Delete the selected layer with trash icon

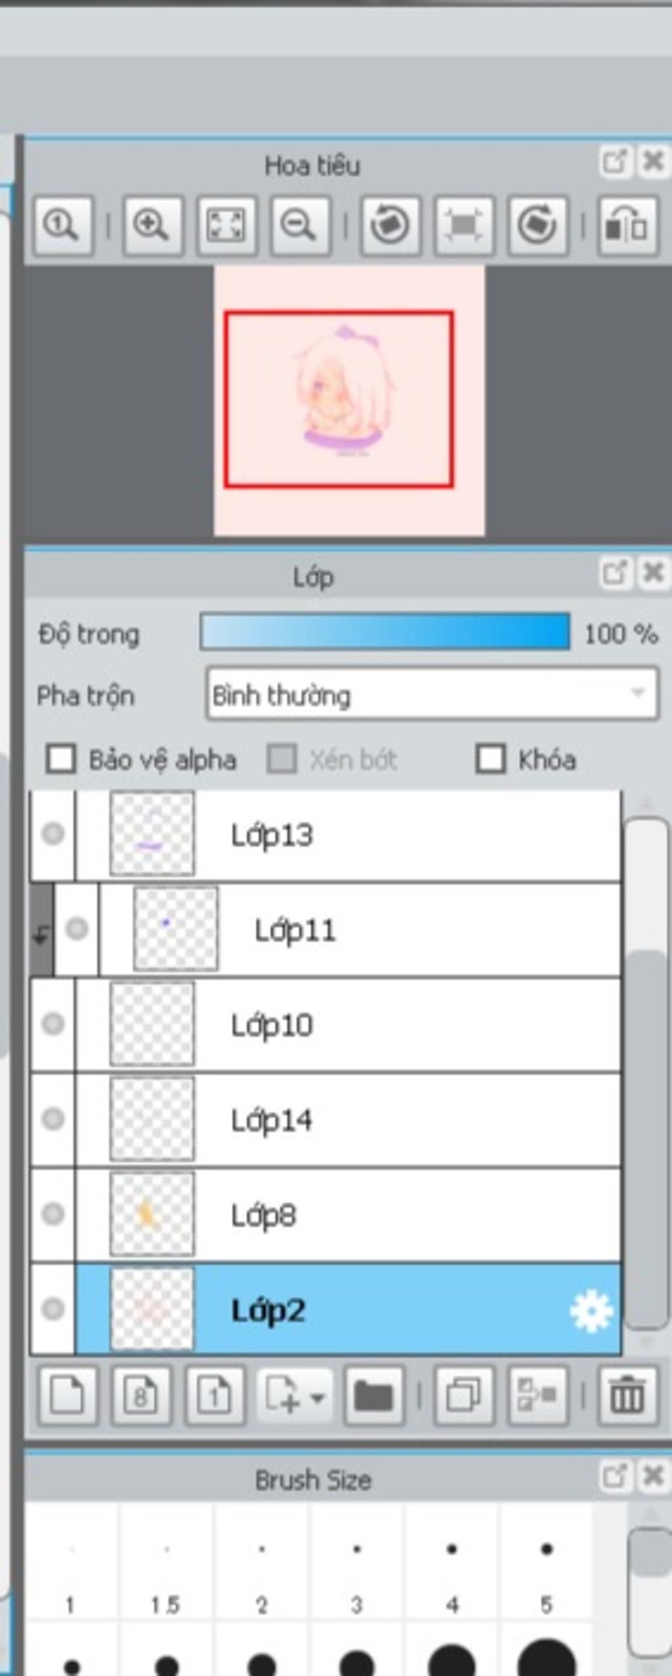coord(627,1395)
